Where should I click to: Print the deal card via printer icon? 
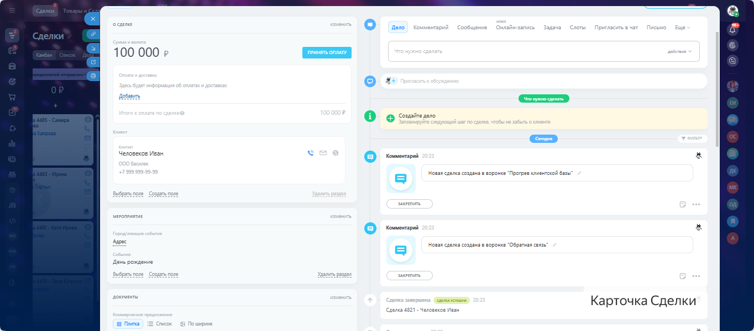pos(93,76)
